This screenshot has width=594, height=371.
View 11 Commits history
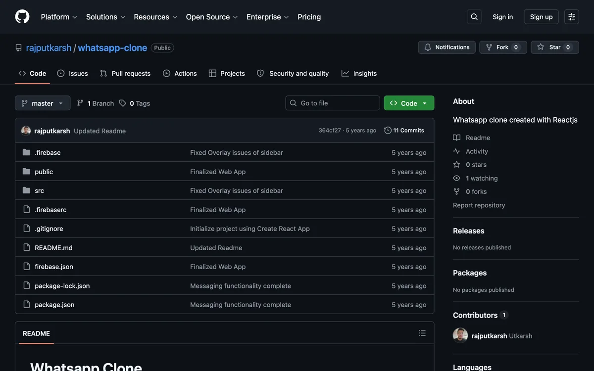[x=404, y=131]
